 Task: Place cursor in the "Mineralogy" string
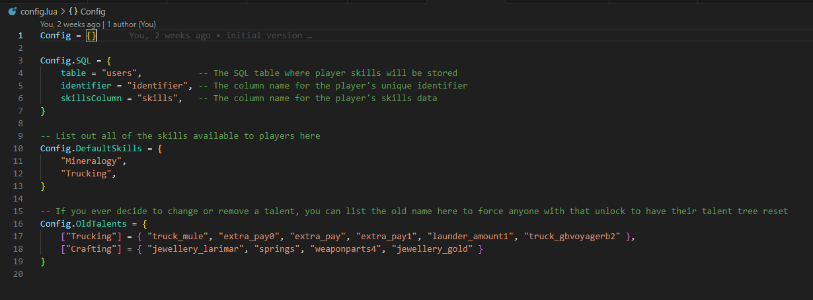point(91,161)
